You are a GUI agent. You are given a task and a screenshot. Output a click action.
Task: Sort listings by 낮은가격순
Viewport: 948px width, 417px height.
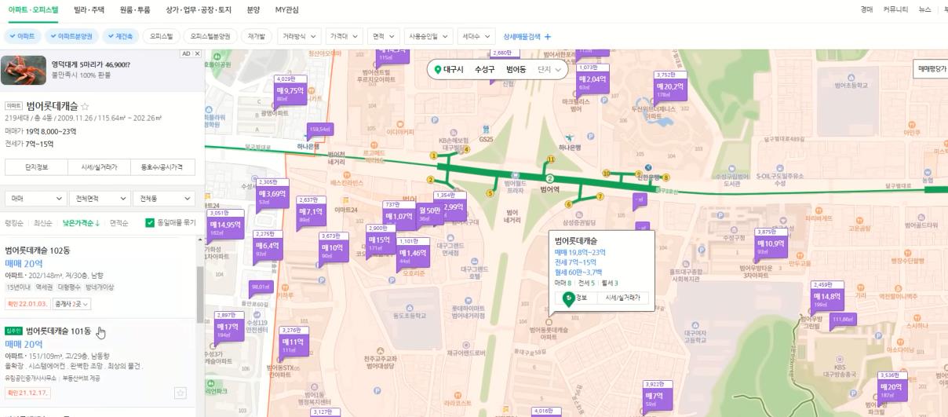pyautogui.click(x=81, y=223)
